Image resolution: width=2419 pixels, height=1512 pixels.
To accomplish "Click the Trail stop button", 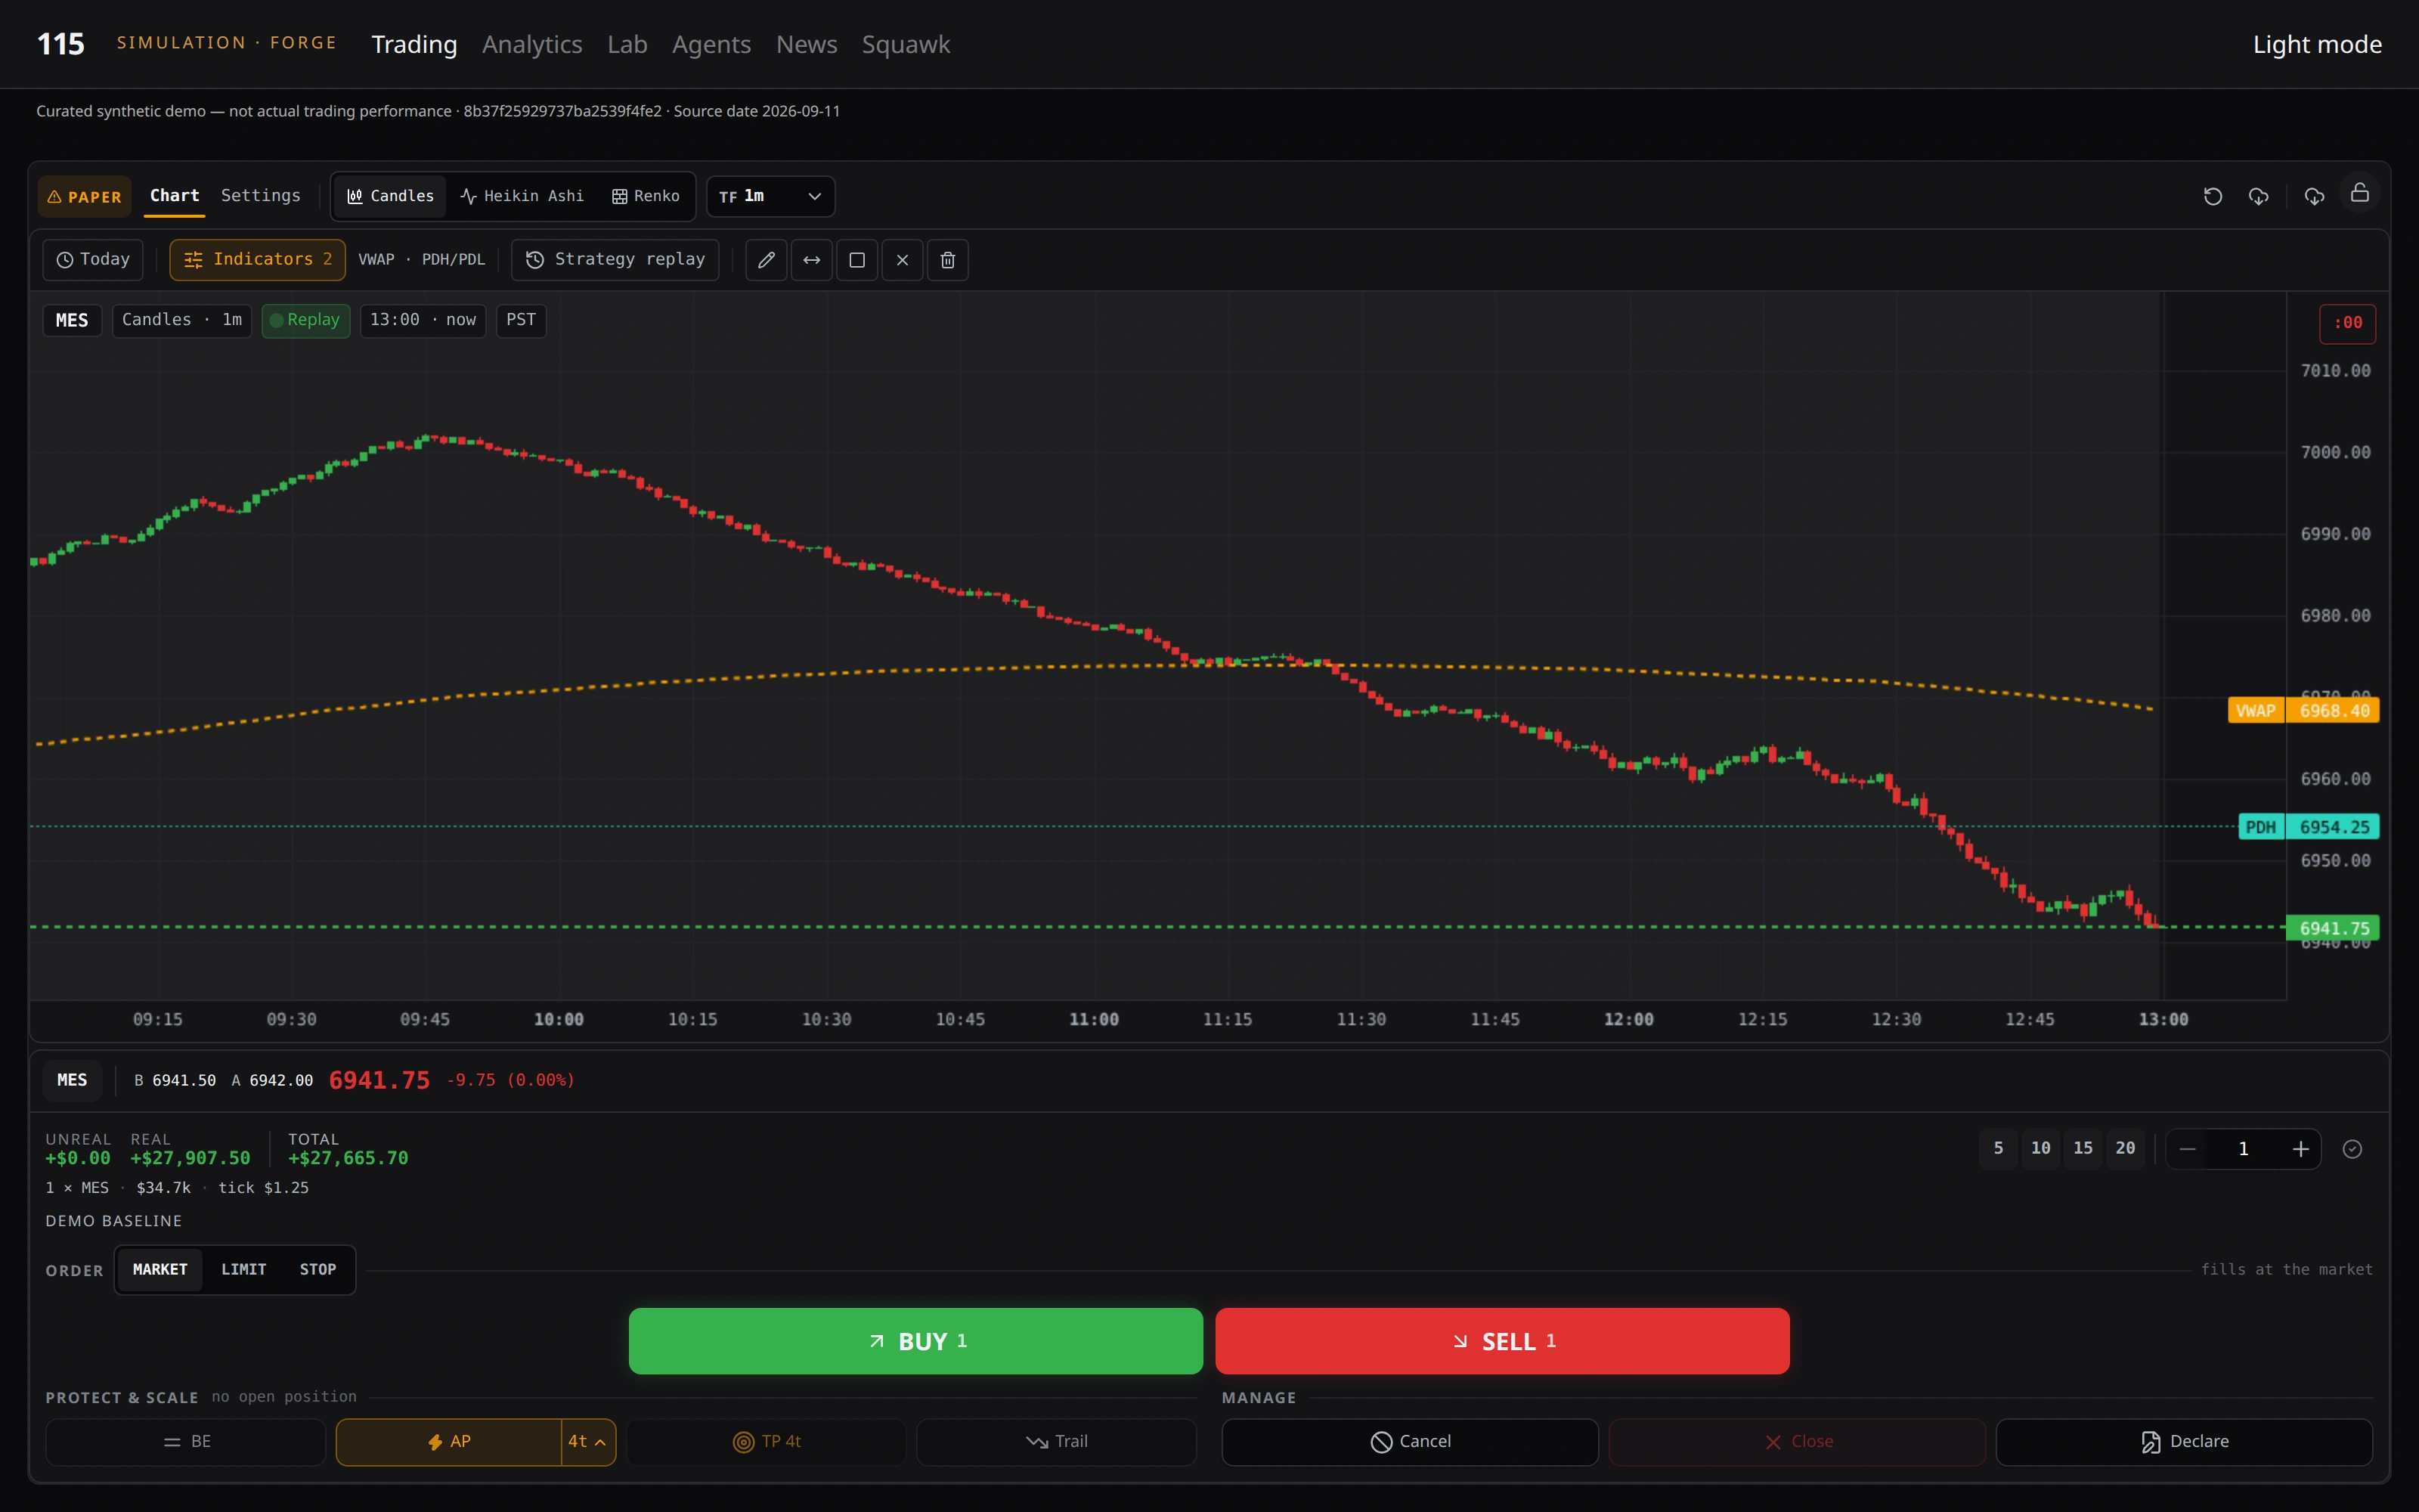I will click(1057, 1442).
